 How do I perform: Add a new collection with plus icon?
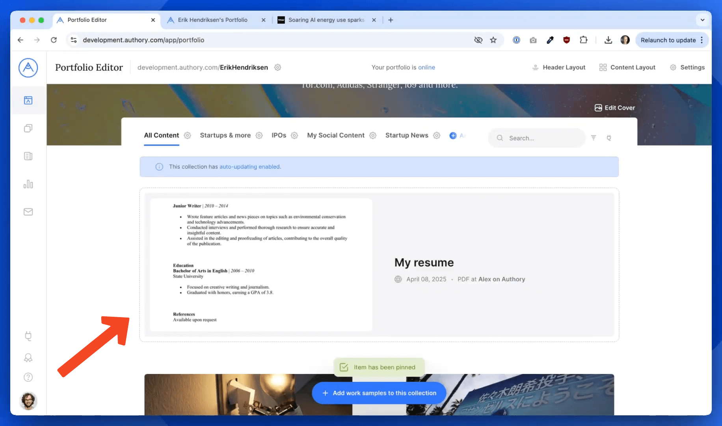pos(453,136)
